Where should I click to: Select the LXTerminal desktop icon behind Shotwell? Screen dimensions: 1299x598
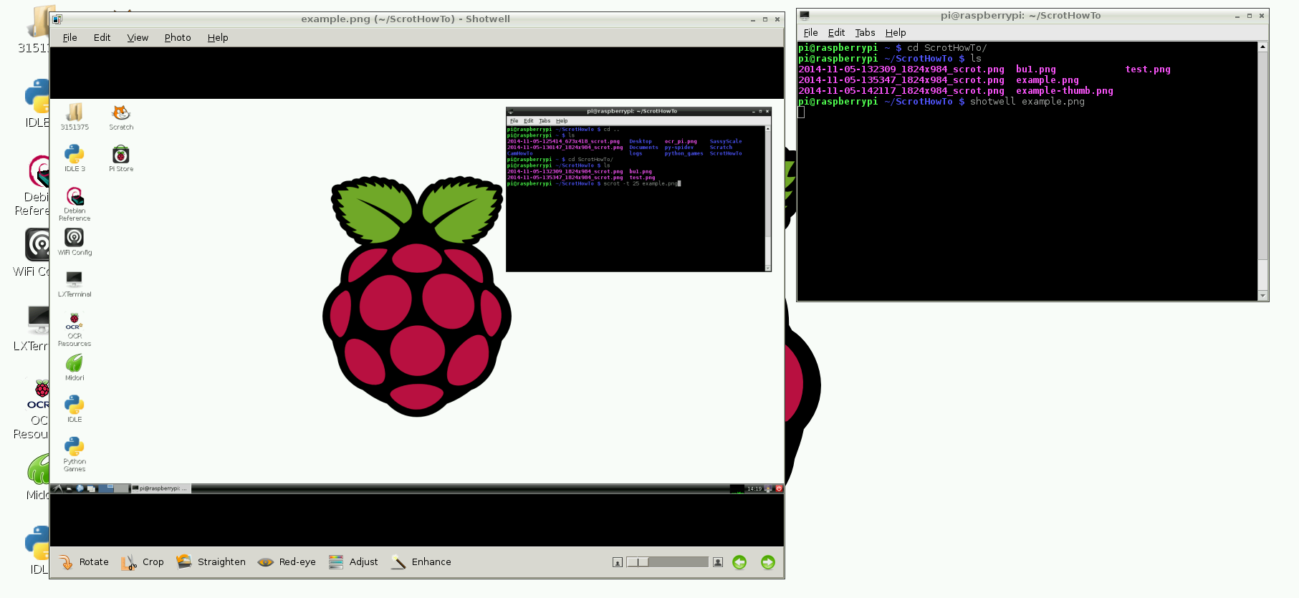32,328
